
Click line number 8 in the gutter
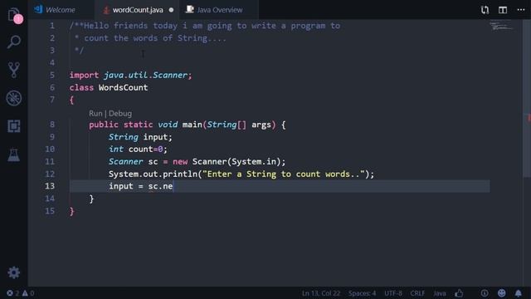[x=52, y=125]
